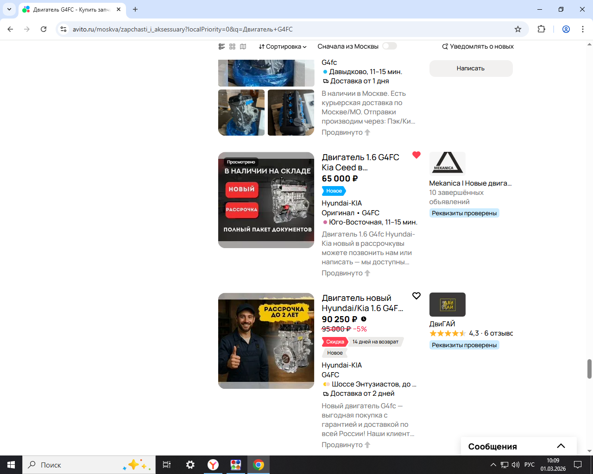Open the tab search dropdown arrow
This screenshot has height=474, width=593.
(9, 9)
